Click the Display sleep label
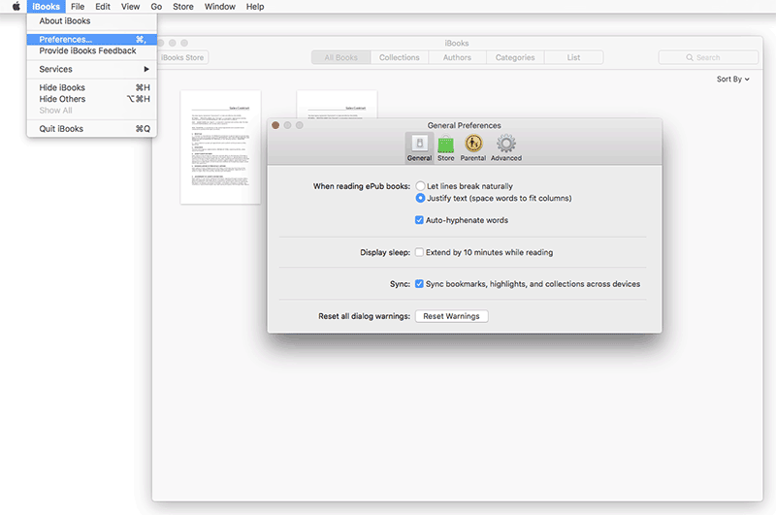The height and width of the screenshot is (515, 776). pos(385,252)
